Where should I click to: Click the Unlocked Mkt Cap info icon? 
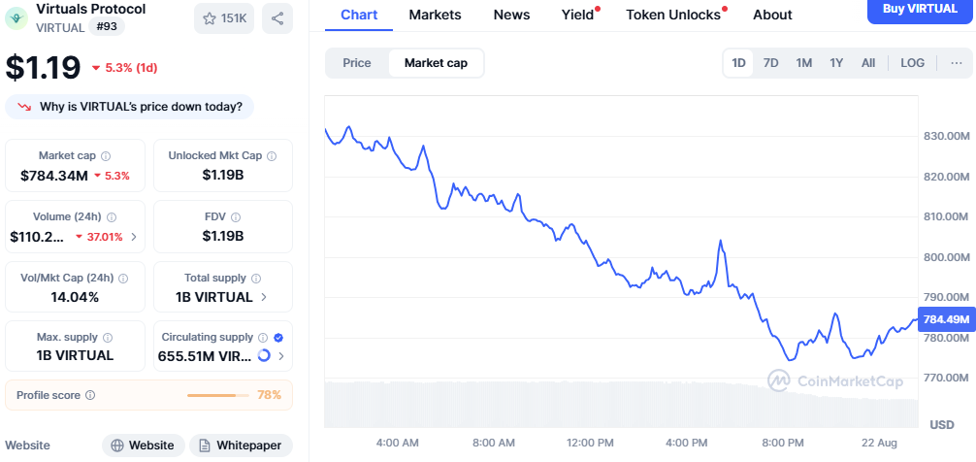tap(272, 155)
